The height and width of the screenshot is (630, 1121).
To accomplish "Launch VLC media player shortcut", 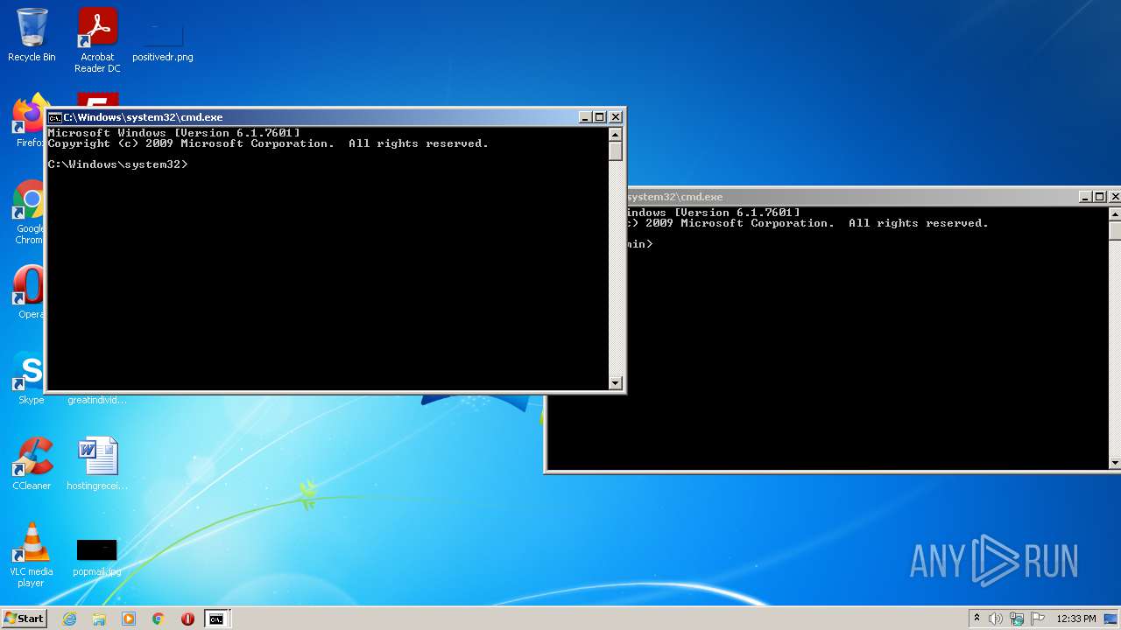I will 32,555.
